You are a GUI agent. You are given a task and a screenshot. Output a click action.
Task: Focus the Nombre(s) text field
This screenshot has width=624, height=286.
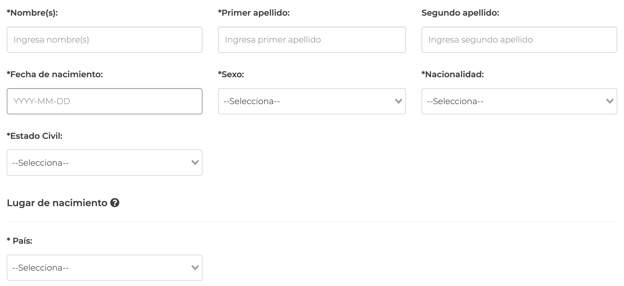coord(104,40)
